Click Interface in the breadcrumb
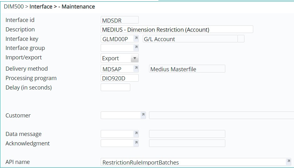294x168 pixels. pyautogui.click(x=41, y=7)
